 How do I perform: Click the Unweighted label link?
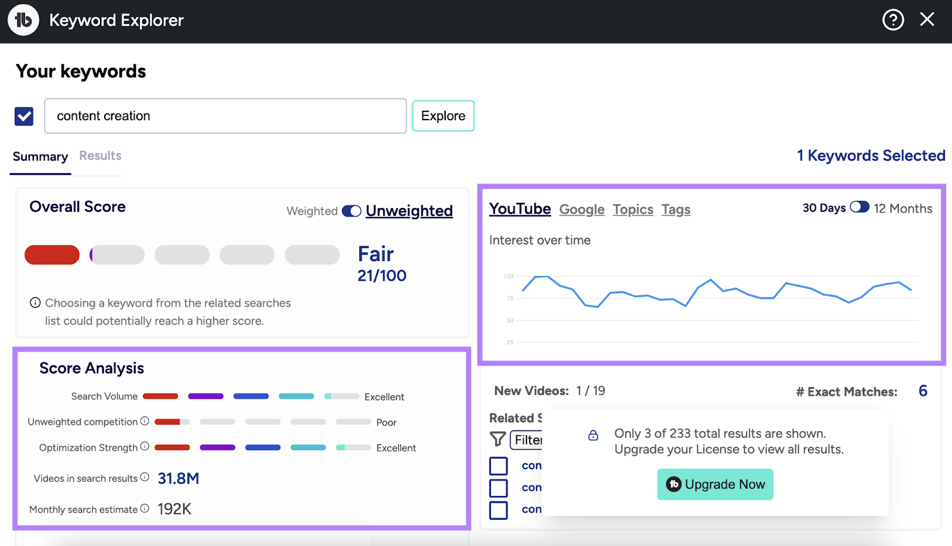click(x=409, y=211)
